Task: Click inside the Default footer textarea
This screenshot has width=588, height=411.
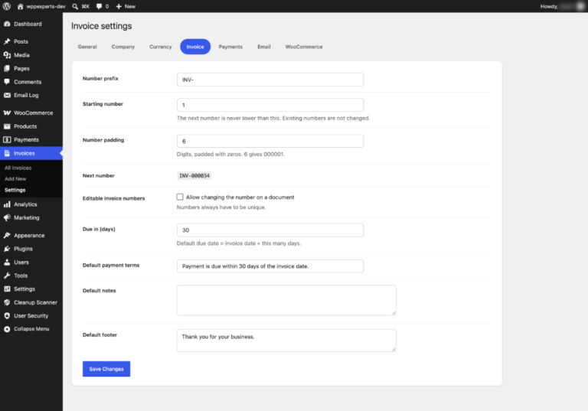Action: click(286, 341)
